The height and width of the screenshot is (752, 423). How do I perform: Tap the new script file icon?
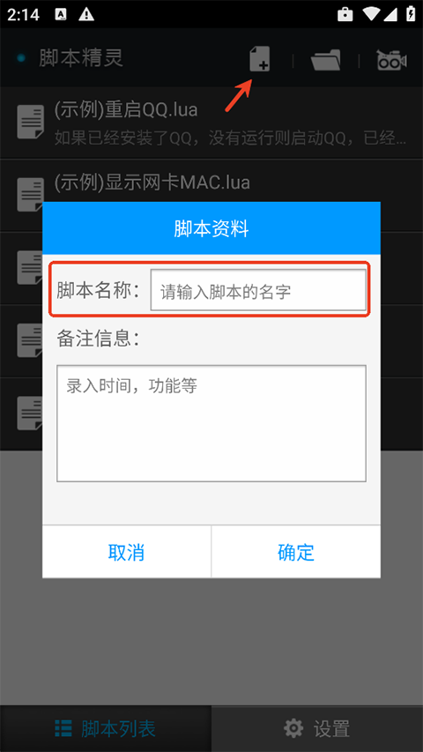point(259,59)
